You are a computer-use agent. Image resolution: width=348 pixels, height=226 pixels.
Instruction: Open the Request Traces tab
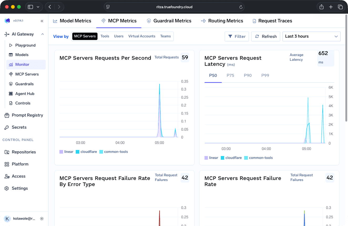point(272,21)
